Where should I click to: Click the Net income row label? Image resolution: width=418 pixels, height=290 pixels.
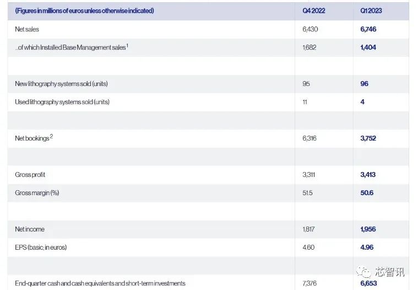30,229
